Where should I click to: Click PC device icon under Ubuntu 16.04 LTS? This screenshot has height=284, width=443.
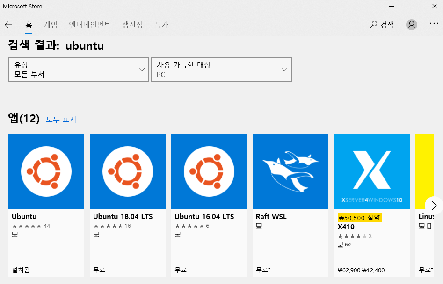178,234
